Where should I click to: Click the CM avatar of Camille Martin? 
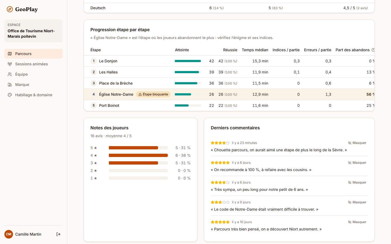tap(9, 234)
